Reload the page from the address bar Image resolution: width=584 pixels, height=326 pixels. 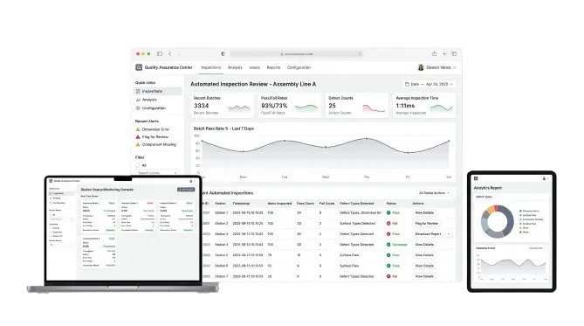click(x=360, y=54)
